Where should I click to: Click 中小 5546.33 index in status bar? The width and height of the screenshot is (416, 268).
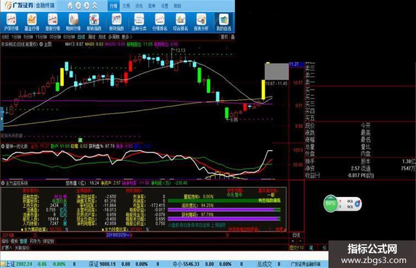(186, 264)
